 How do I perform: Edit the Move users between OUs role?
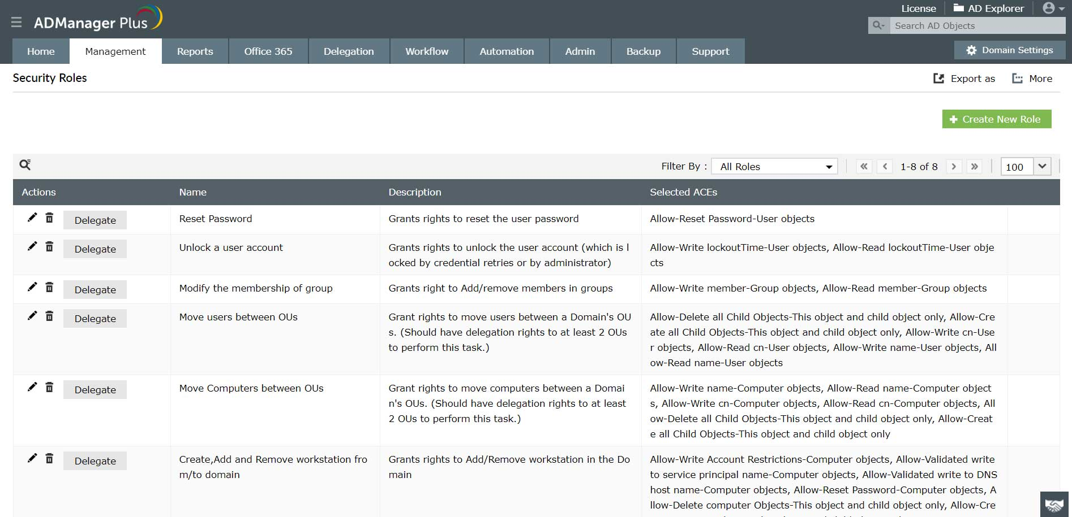point(32,316)
